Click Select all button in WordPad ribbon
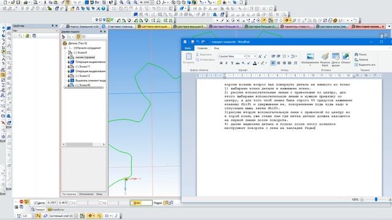The image size is (392, 220). 365,65
